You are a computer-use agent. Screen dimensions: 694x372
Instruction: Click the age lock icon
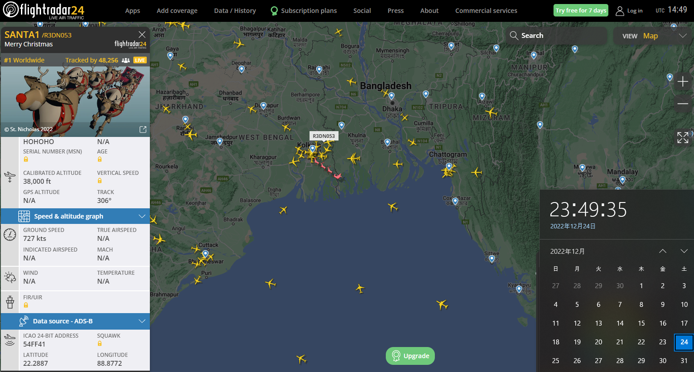99,159
